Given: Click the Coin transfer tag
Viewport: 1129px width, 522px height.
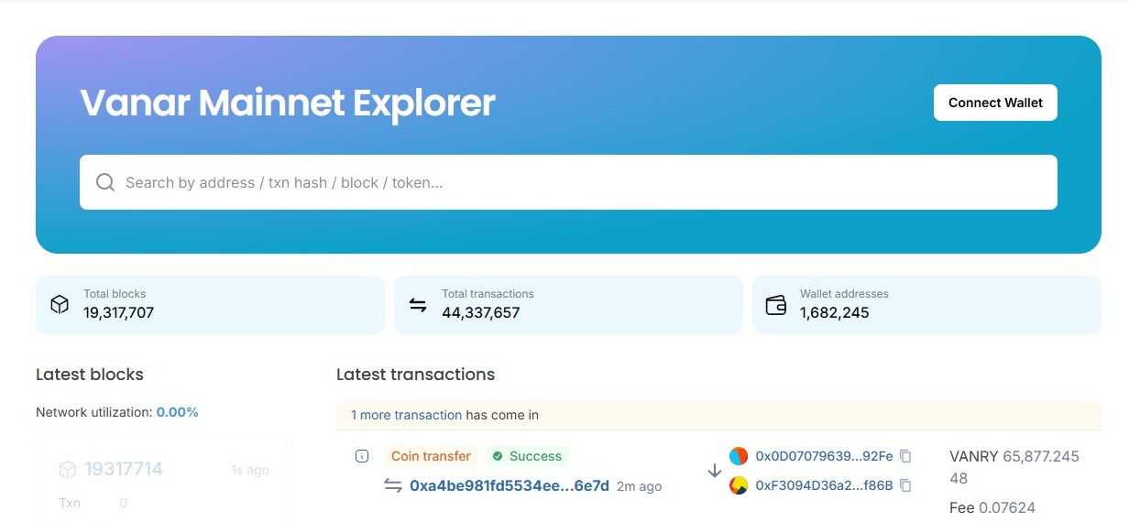Looking at the screenshot, I should pos(431,456).
